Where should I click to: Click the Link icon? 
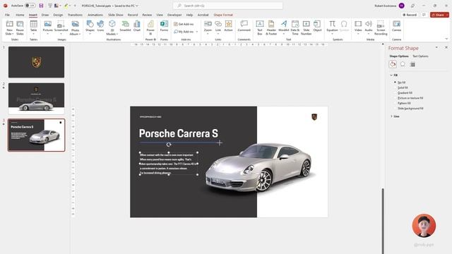tap(218, 24)
